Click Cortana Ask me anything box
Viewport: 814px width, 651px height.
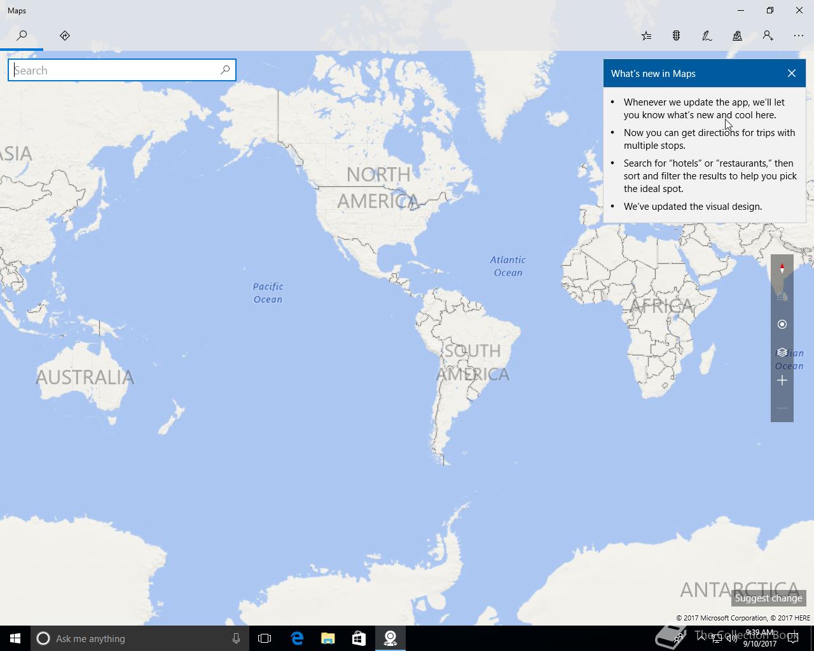pyautogui.click(x=139, y=638)
